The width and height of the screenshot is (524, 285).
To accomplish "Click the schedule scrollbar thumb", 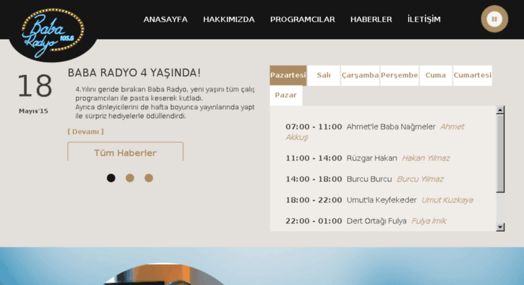I will coord(500,154).
